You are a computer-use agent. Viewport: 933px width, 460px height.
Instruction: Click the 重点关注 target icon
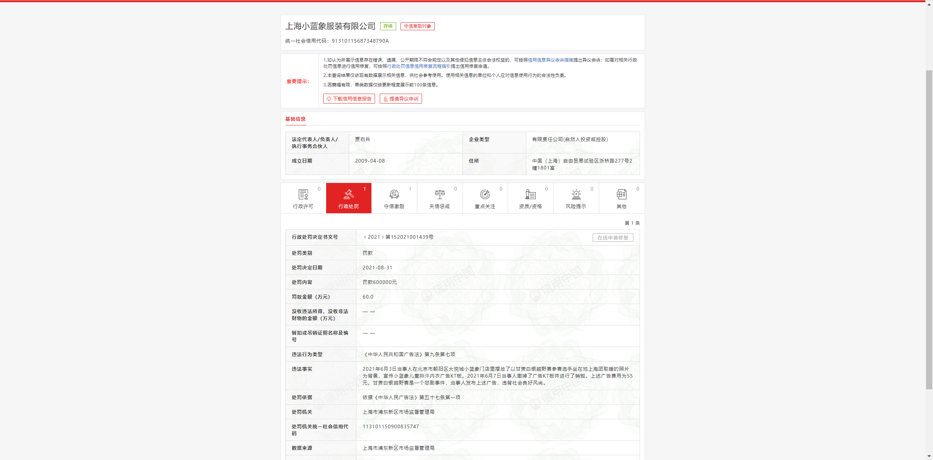pyautogui.click(x=485, y=194)
